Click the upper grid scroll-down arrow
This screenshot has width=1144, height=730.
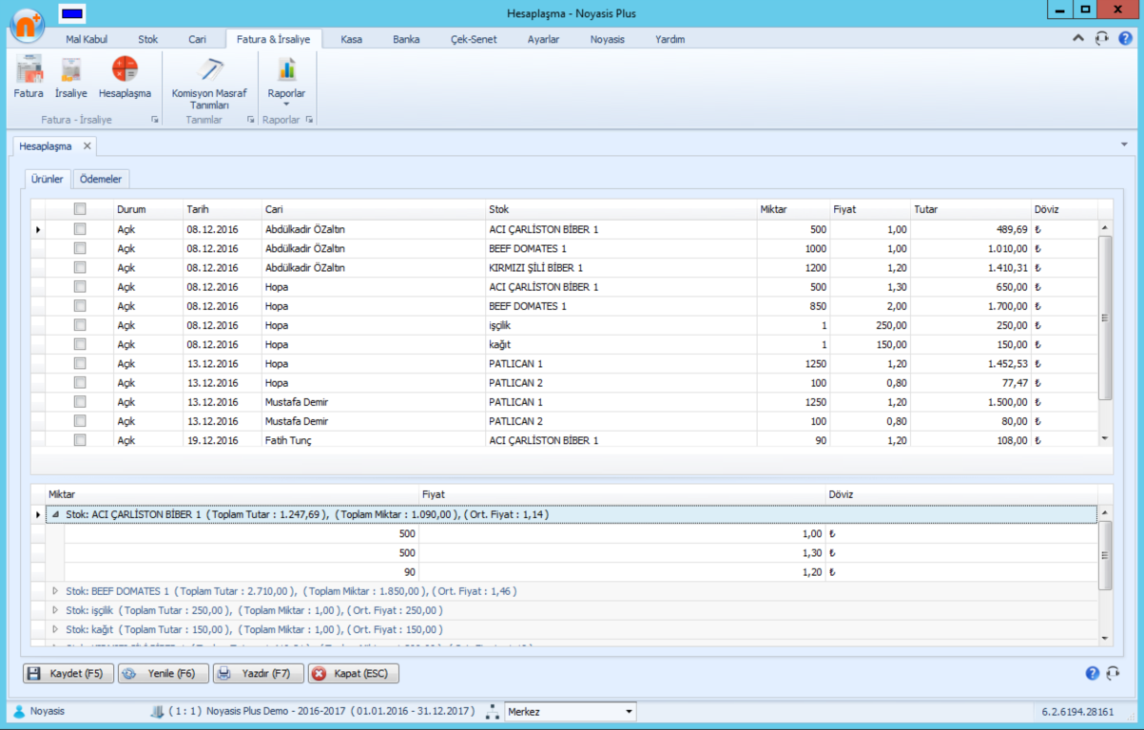(1104, 438)
